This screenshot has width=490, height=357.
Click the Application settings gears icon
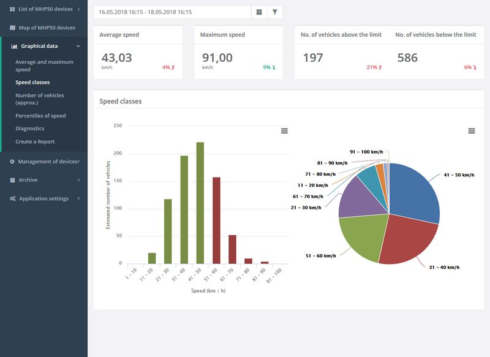(12, 198)
